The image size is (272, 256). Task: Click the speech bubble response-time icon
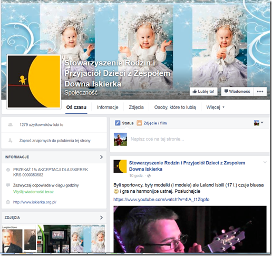point(8,185)
